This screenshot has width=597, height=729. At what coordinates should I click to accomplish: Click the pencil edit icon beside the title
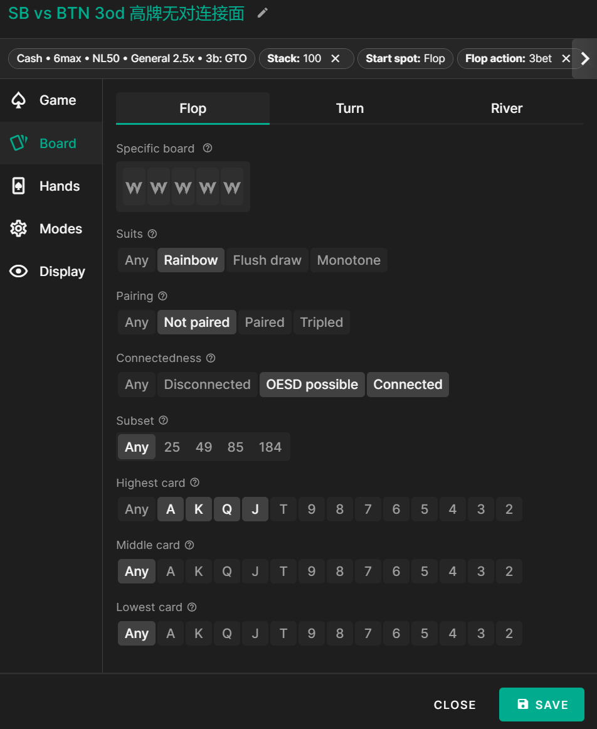click(x=263, y=13)
